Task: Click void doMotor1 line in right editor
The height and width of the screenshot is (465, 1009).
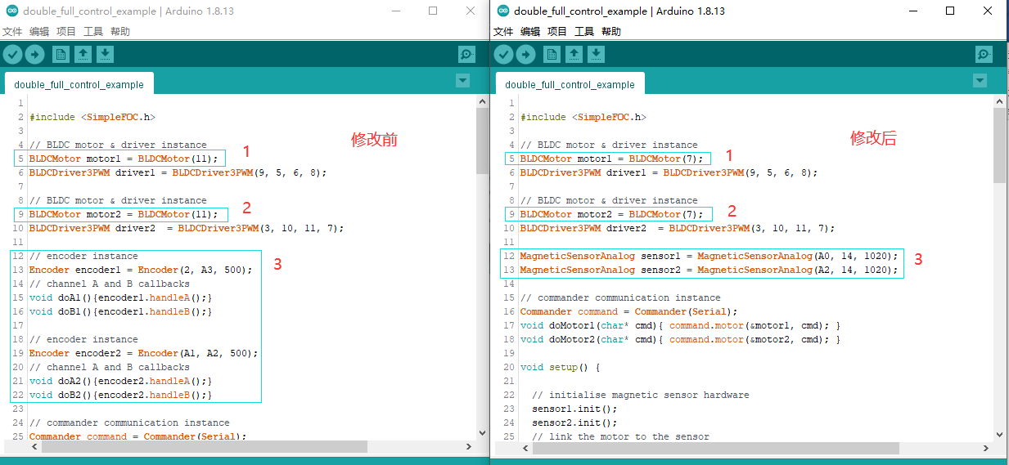Action: (x=680, y=325)
